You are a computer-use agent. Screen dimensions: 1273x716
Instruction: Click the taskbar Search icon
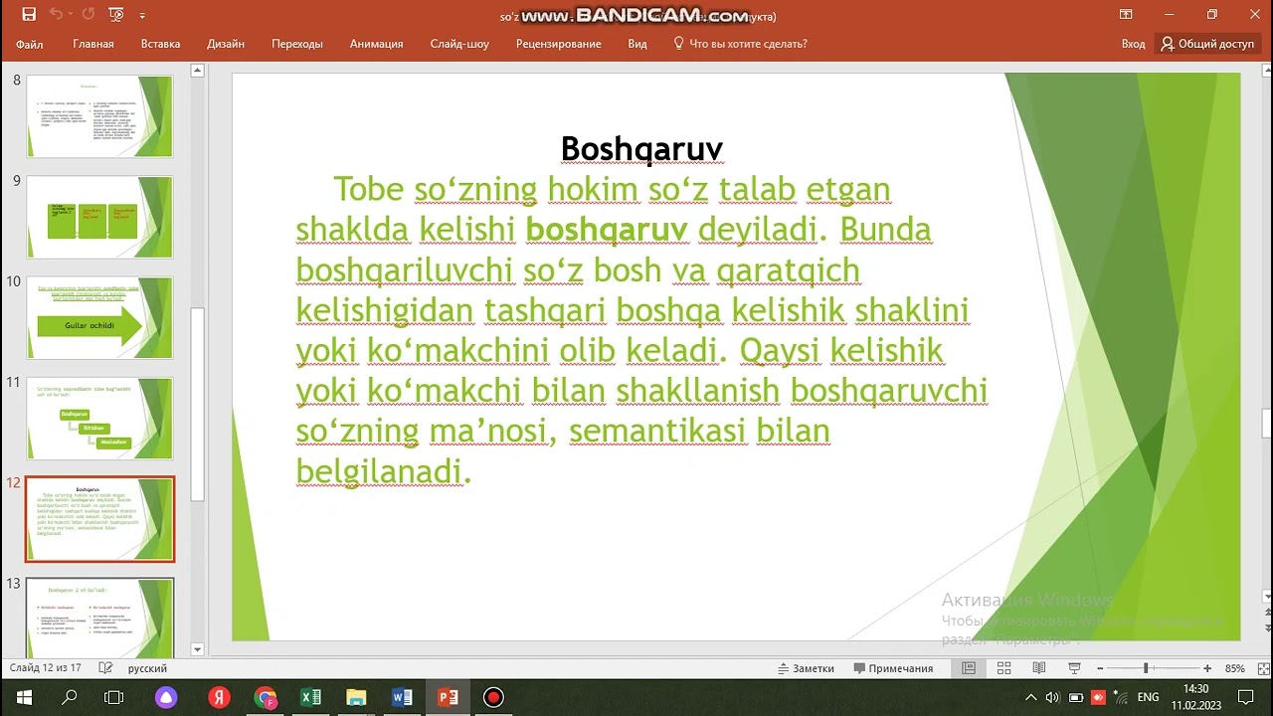tap(70, 697)
